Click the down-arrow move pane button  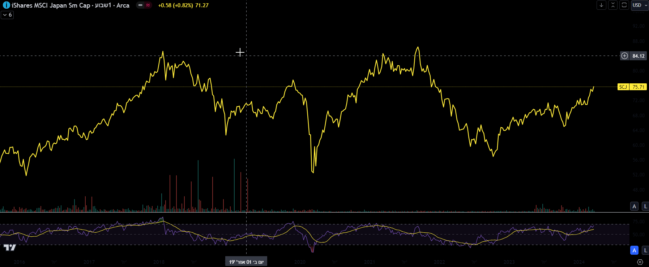[601, 5]
